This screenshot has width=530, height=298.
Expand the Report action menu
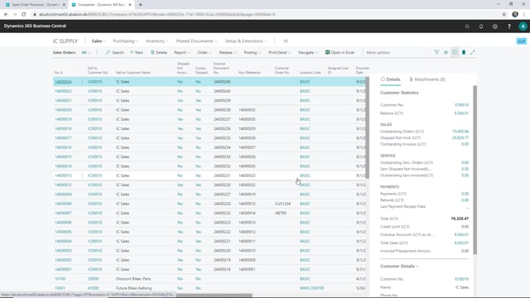coord(182,52)
